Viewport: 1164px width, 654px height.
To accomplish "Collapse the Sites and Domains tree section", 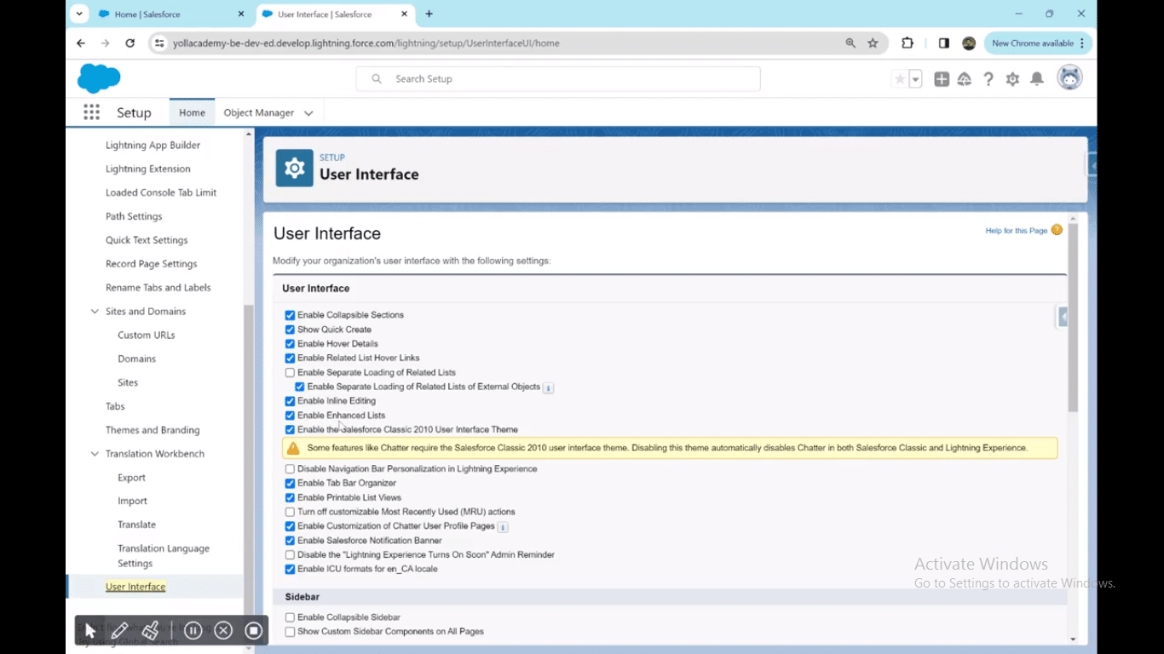I will point(95,312).
